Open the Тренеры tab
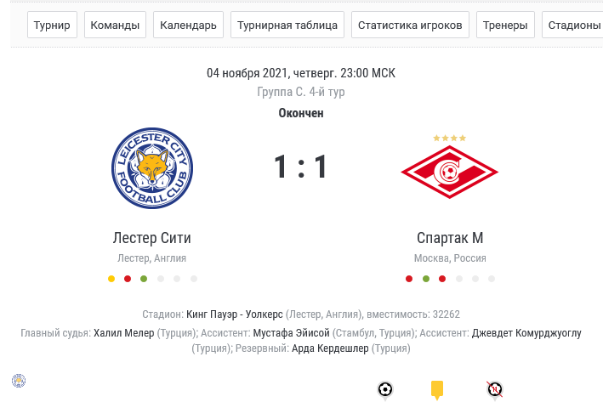Screen dimensions: 603x402 [505, 25]
